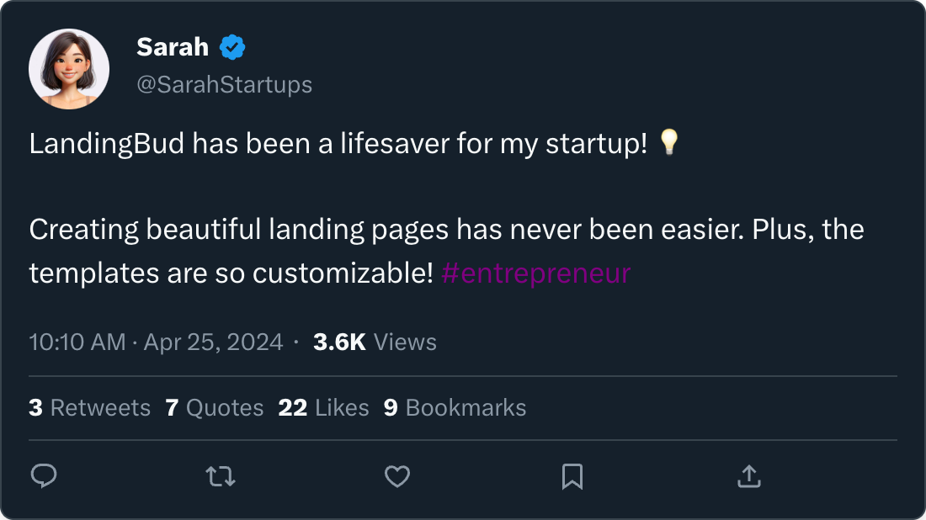Bookmark the tweet with the bookmark icon
This screenshot has width=926, height=520.
point(572,477)
